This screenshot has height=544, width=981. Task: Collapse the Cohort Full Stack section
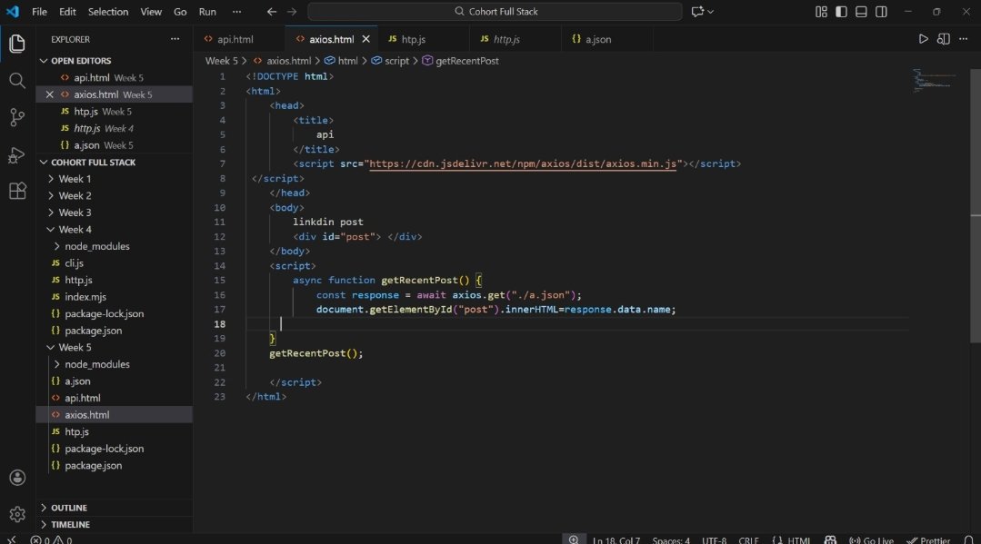click(44, 162)
